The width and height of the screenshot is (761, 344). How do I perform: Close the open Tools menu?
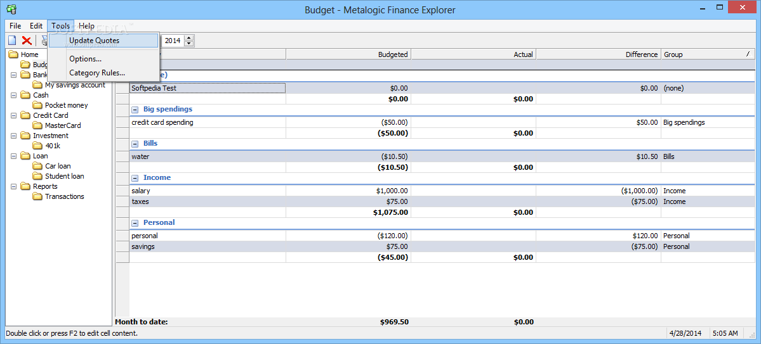point(61,26)
